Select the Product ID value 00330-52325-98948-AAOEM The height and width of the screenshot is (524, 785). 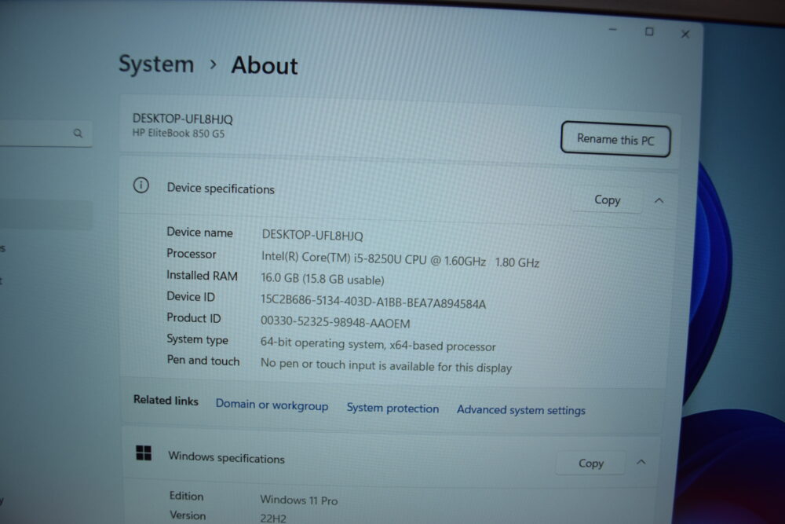[x=335, y=322]
